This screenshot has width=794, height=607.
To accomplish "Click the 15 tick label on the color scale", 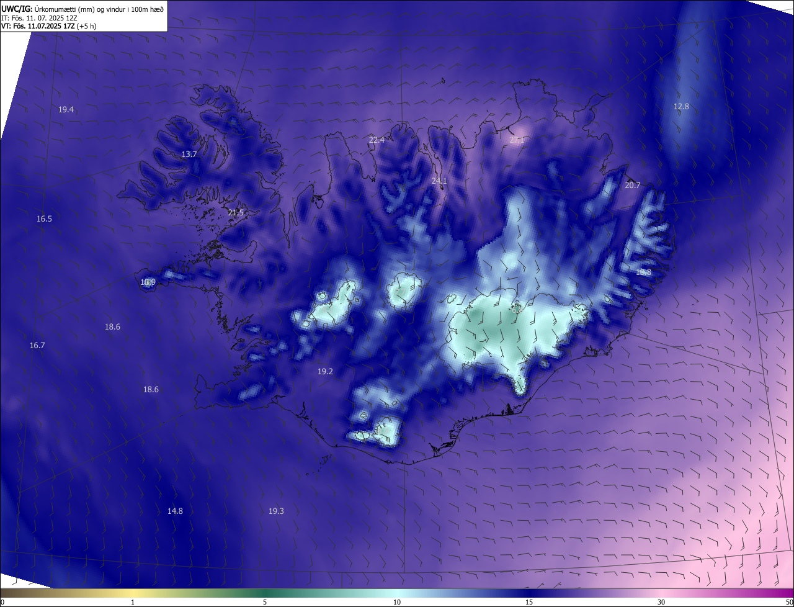I will (x=529, y=603).
